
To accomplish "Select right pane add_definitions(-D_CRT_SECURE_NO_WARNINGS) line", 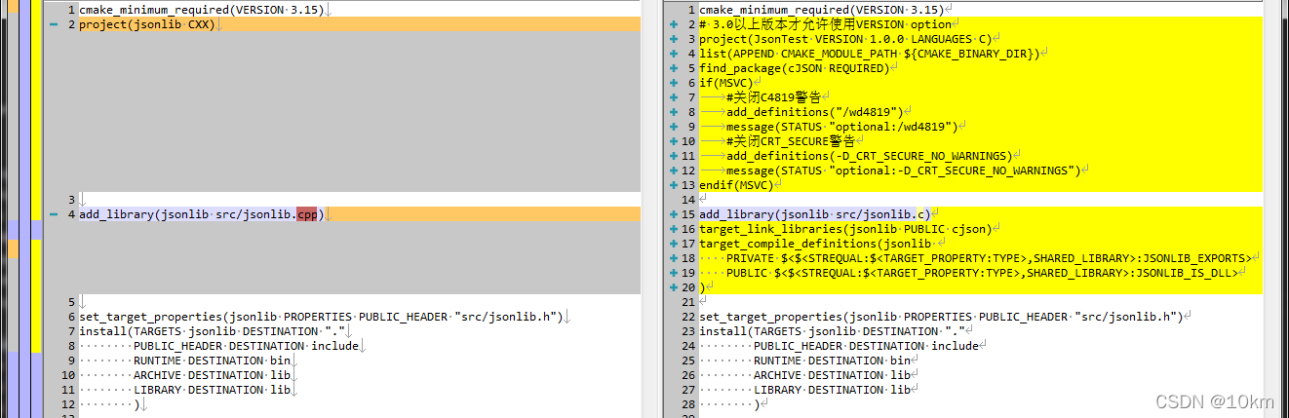I will coord(871,156).
